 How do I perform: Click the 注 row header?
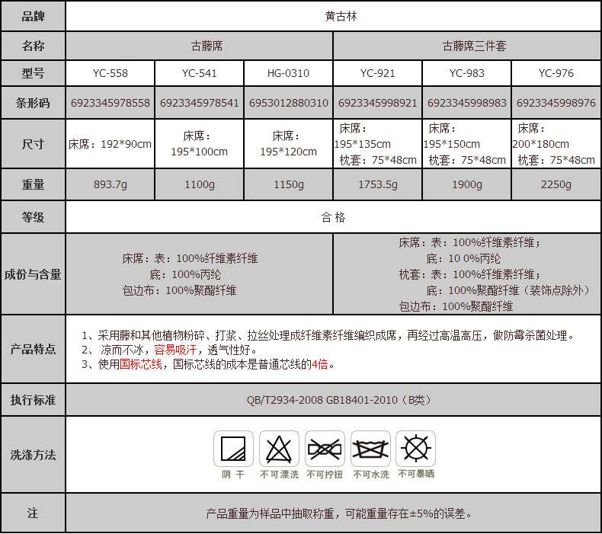33,513
